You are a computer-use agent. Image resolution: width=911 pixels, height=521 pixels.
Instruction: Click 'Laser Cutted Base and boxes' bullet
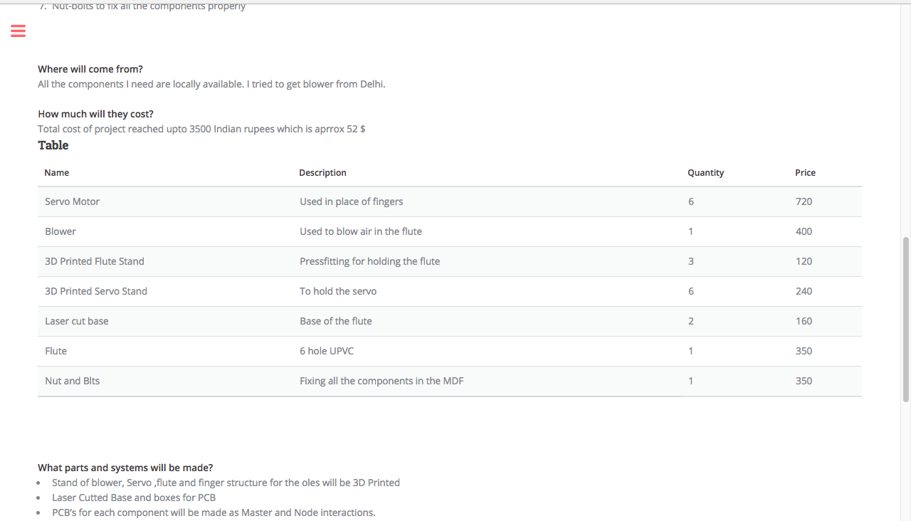134,498
